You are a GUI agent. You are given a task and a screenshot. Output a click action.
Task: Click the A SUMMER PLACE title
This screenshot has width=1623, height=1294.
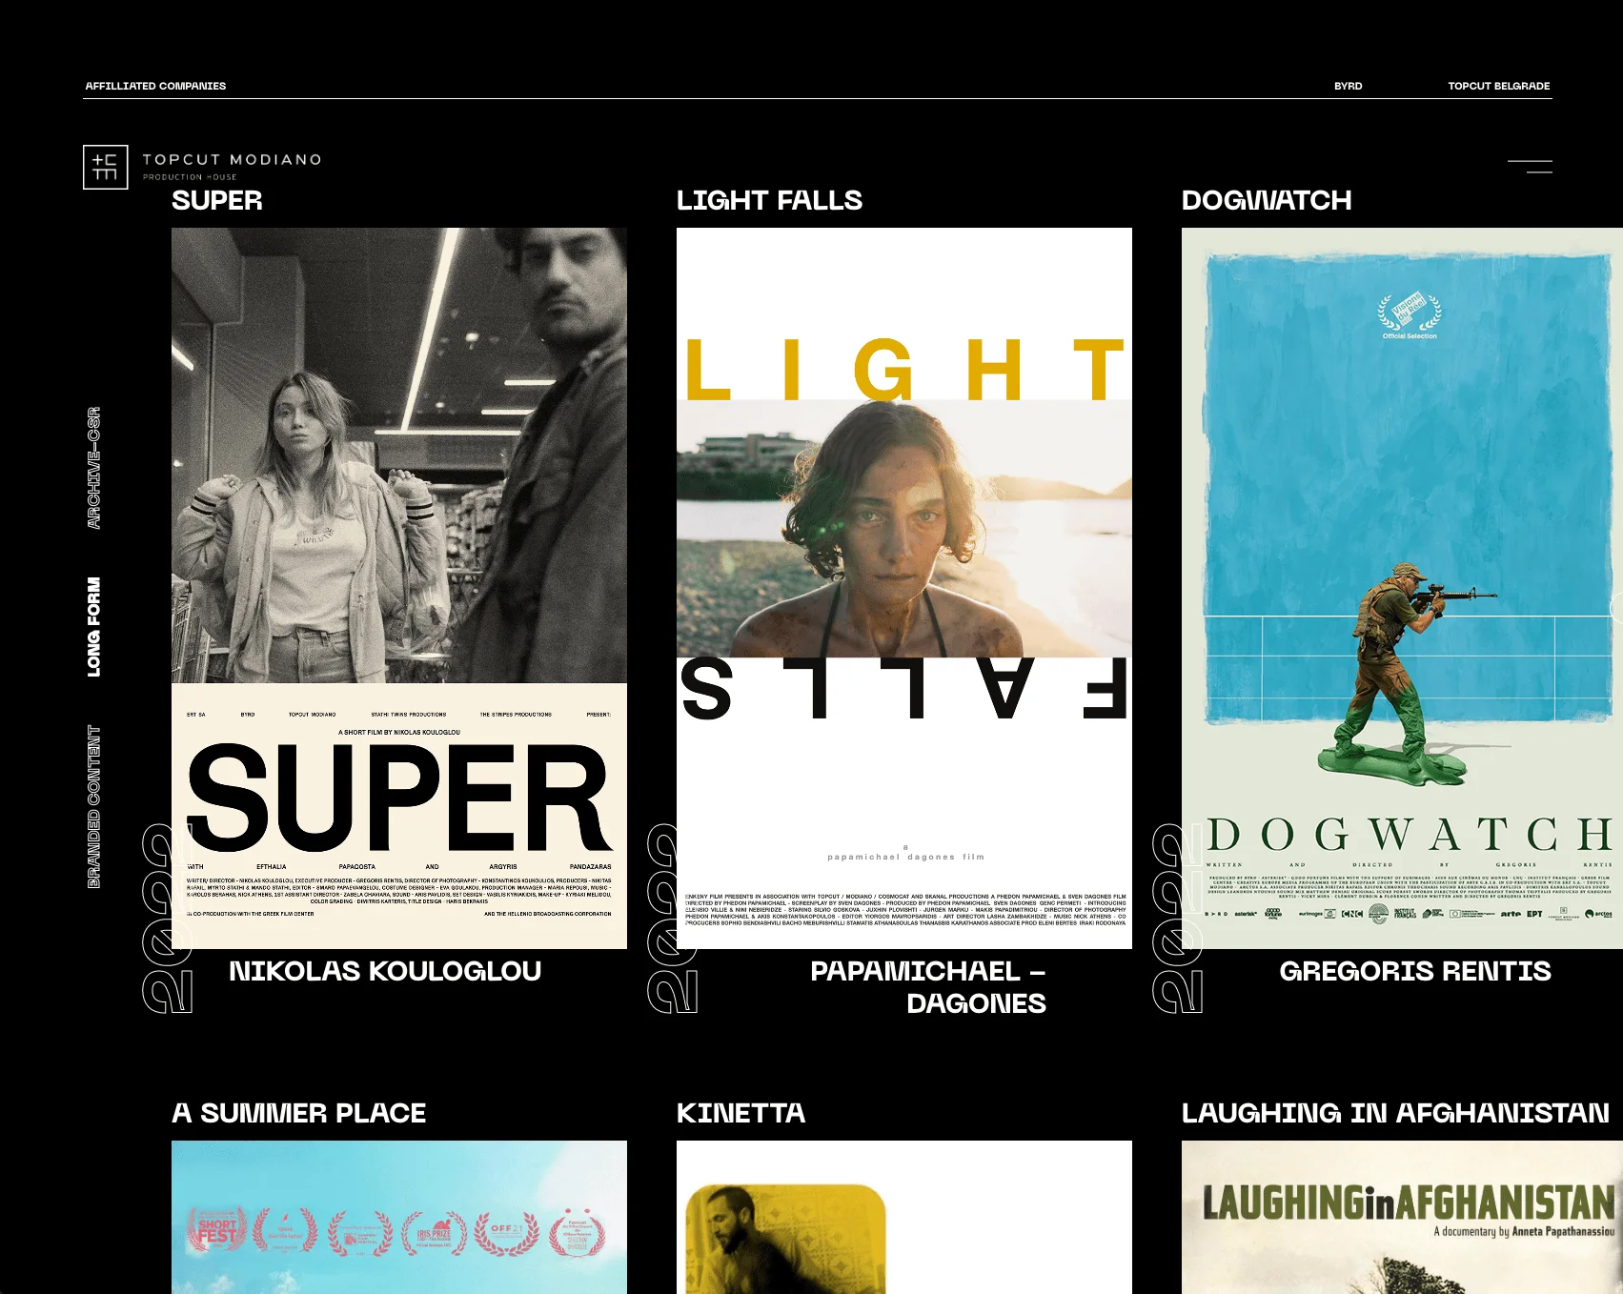298,1113
